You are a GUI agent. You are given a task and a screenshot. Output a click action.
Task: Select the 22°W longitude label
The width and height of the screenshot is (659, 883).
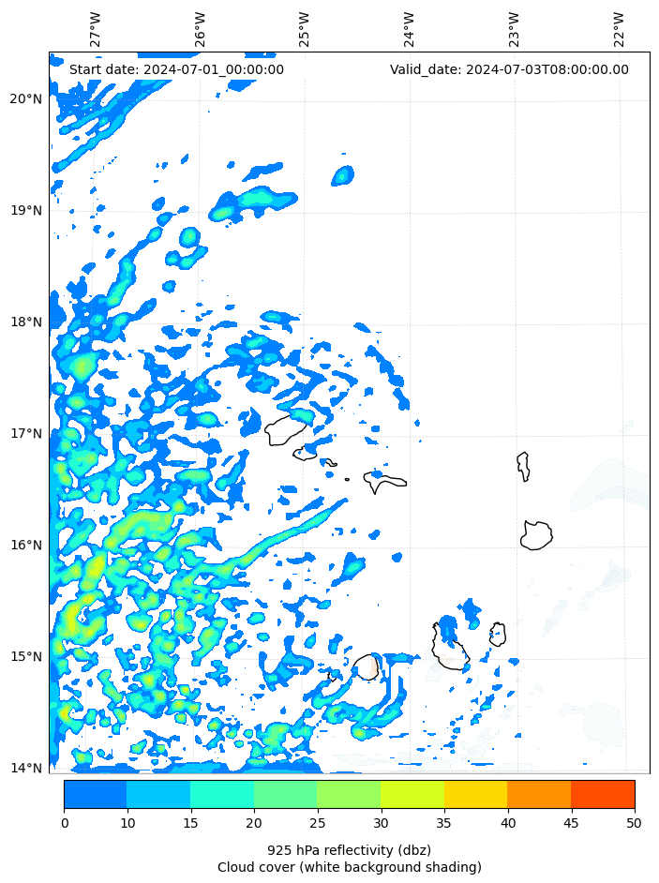(x=619, y=29)
